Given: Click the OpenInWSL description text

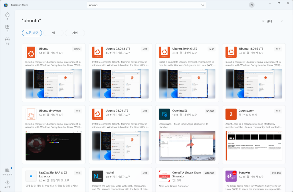Looking at the screenshot, I should (183, 125).
